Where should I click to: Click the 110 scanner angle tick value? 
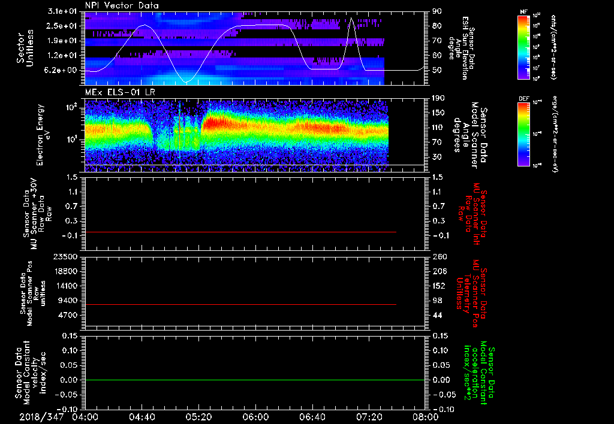coord(438,128)
